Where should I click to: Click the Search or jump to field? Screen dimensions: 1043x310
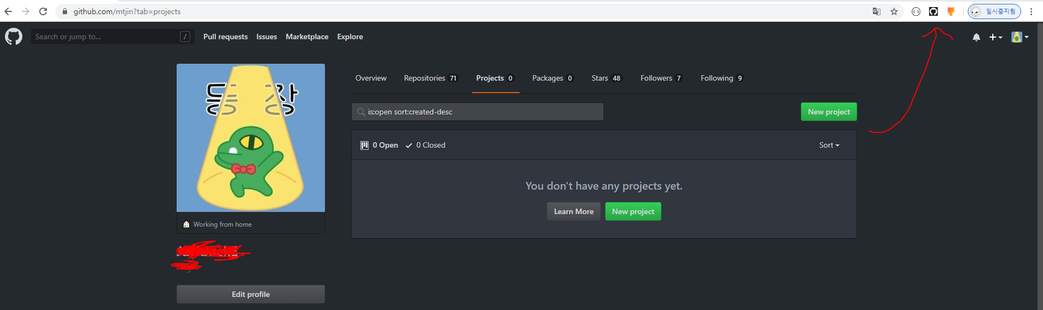(x=112, y=37)
